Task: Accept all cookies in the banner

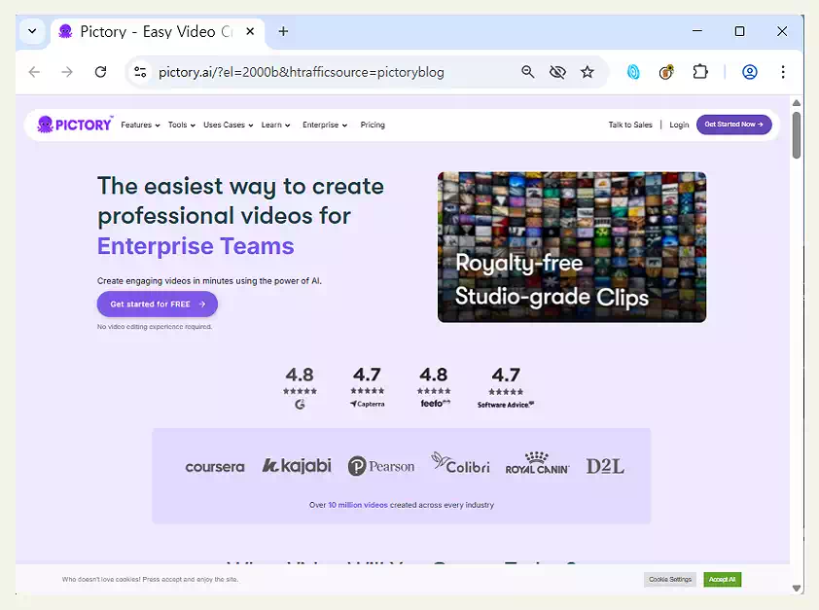Action: point(722,579)
